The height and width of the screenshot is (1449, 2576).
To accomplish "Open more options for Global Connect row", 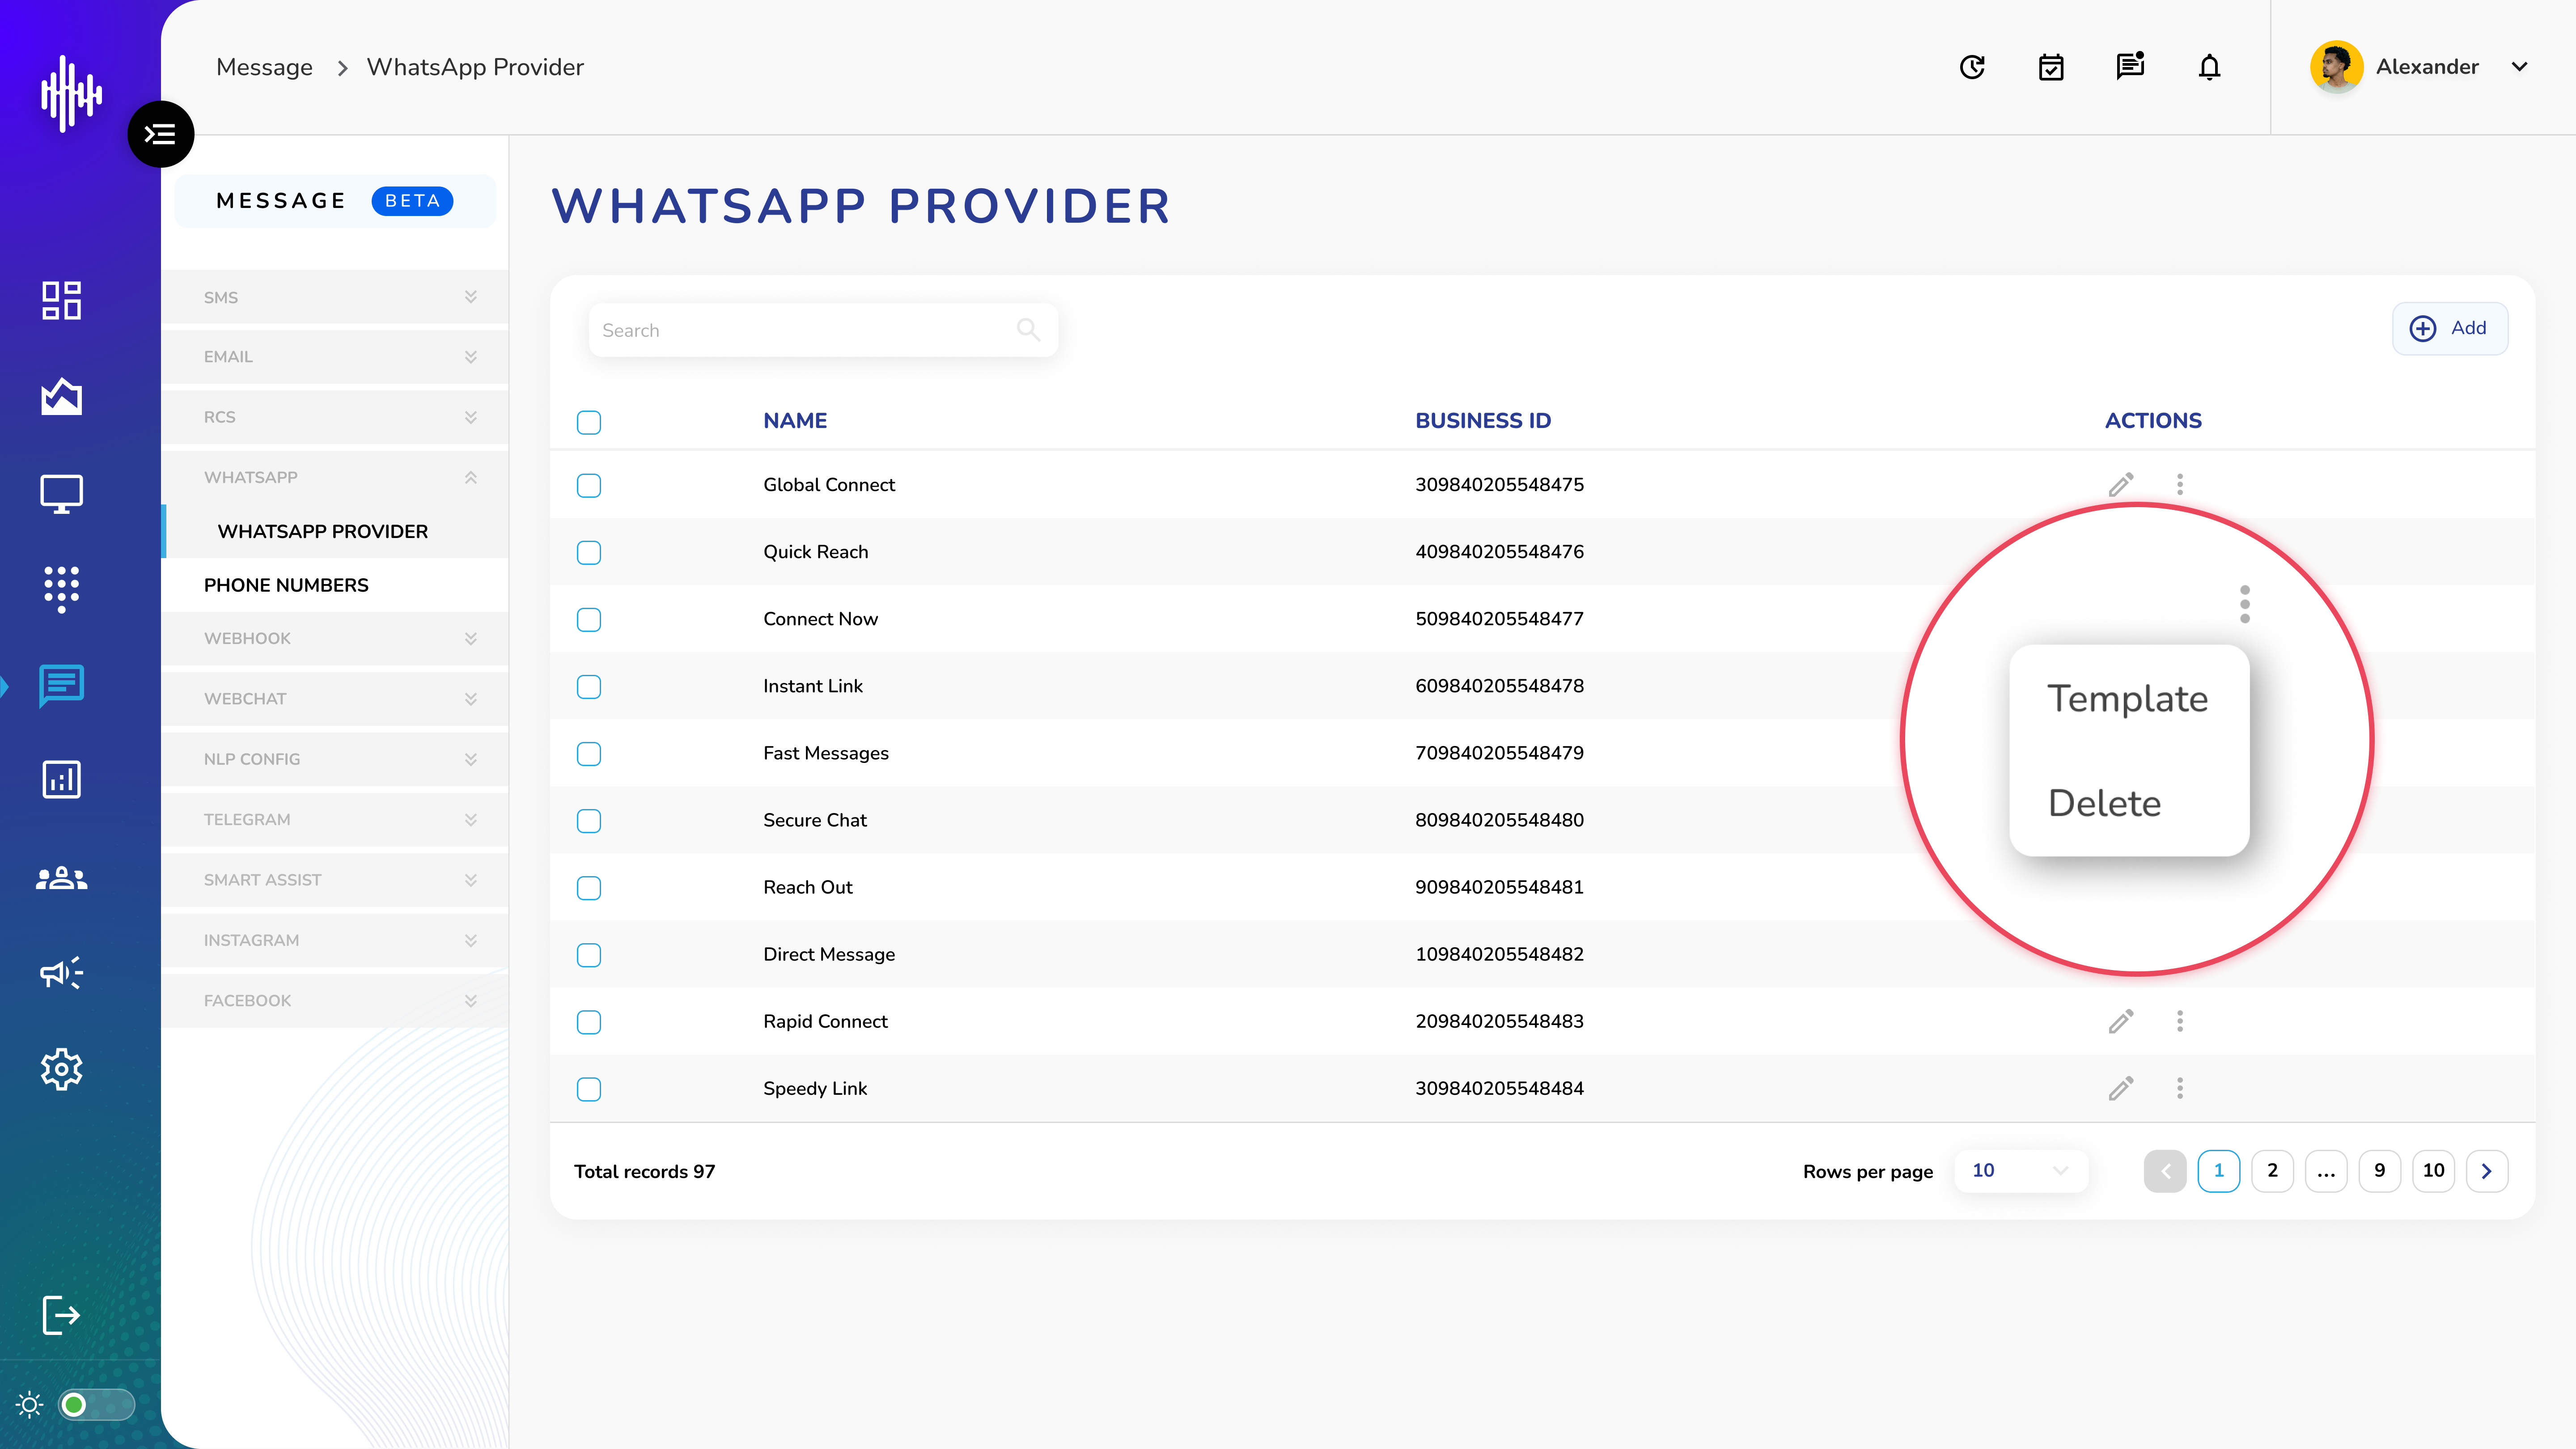I will coord(2180,485).
